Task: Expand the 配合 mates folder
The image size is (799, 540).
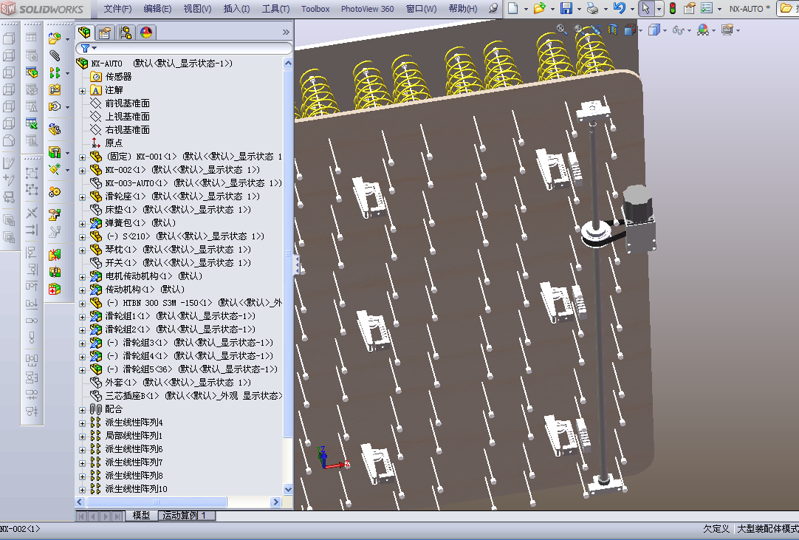Action: point(82,409)
